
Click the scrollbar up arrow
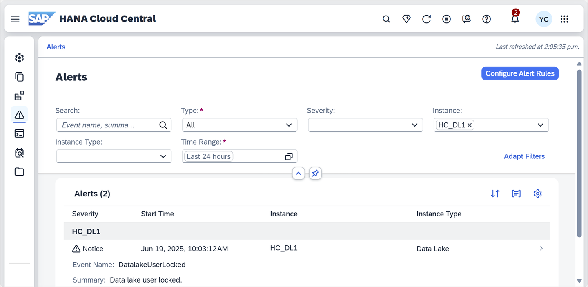pos(579,64)
